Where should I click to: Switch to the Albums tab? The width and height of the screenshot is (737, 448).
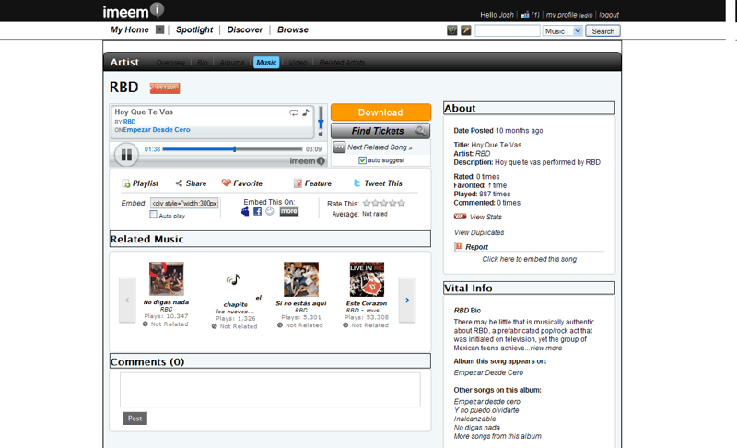[232, 63]
